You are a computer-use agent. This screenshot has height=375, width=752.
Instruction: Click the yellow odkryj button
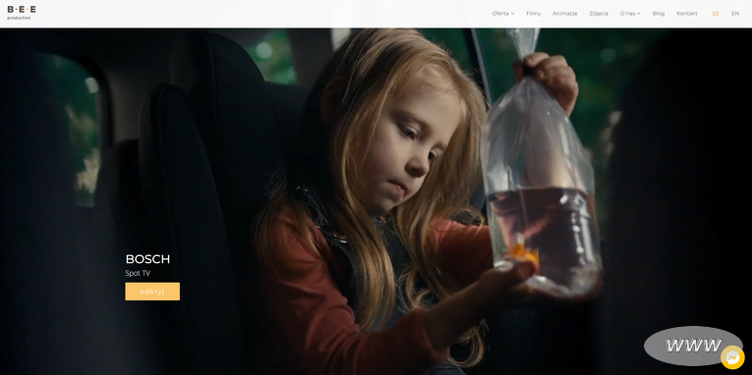click(152, 292)
